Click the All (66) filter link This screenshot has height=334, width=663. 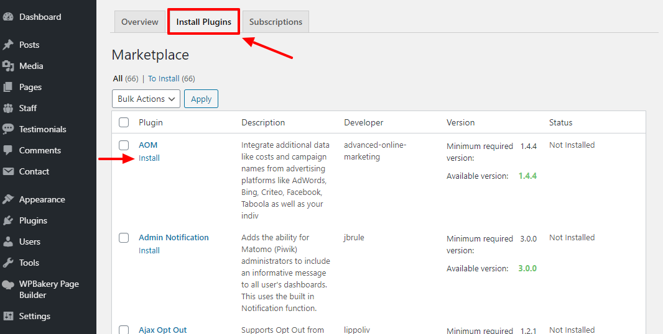[126, 79]
